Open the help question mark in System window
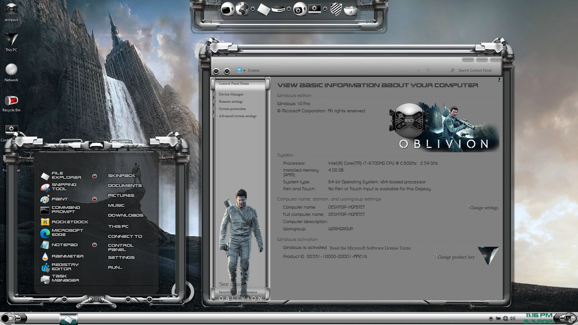 click(499, 79)
